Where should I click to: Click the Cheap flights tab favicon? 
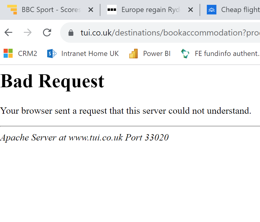(212, 10)
